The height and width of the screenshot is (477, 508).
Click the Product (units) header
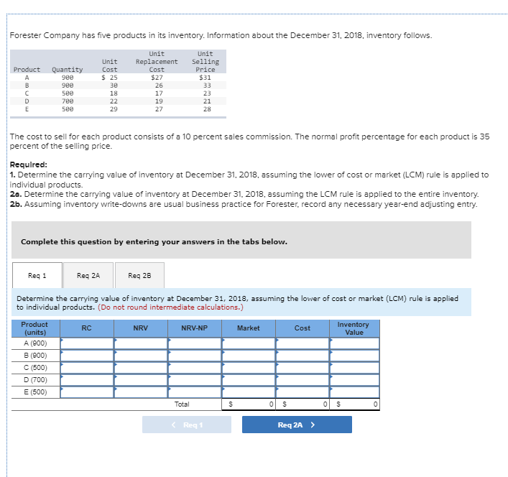36,328
